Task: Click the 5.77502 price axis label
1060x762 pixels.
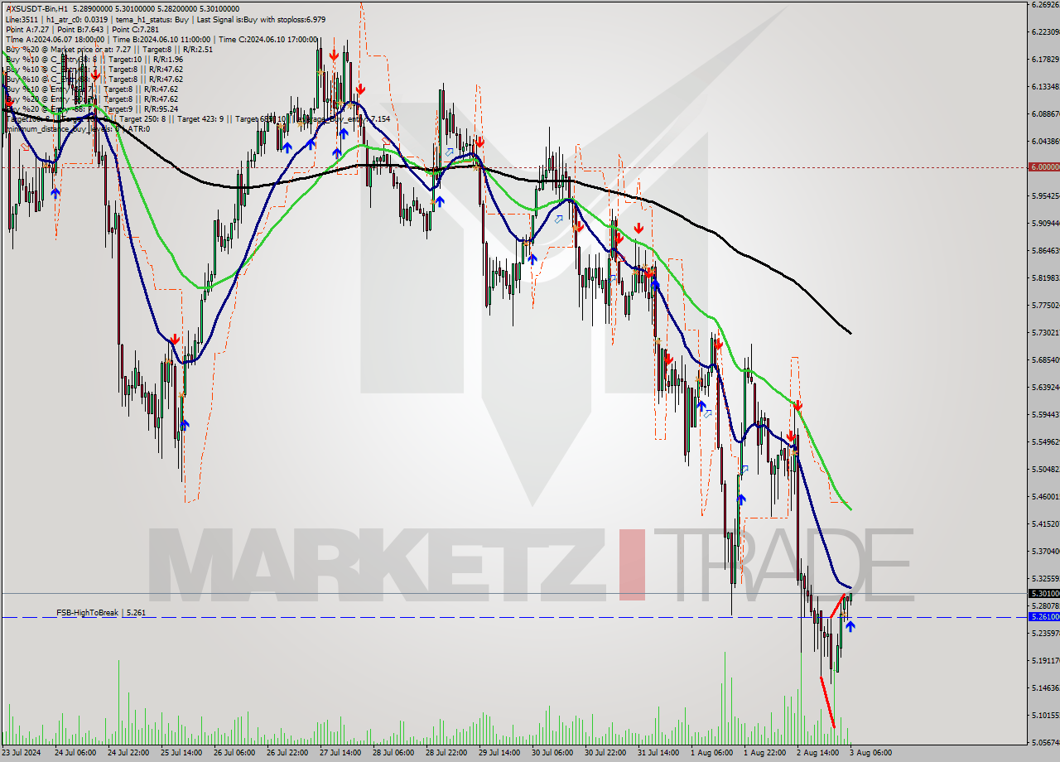Action: [1046, 306]
